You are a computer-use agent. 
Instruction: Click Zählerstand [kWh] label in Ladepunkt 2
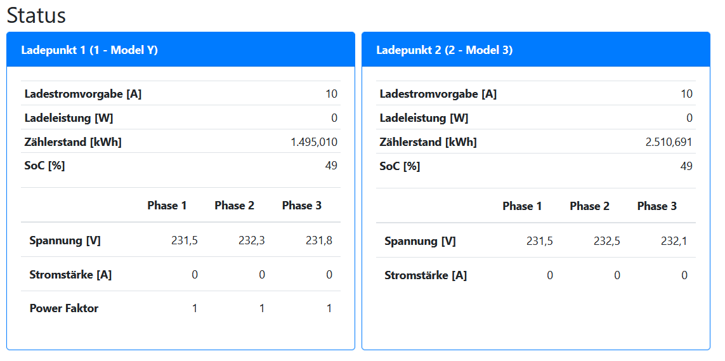(428, 142)
